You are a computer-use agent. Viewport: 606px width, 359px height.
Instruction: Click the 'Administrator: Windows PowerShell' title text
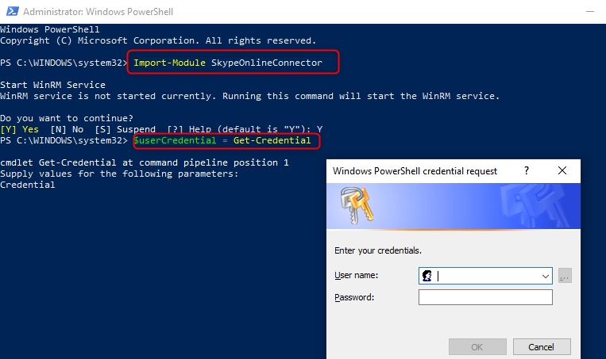(98, 12)
